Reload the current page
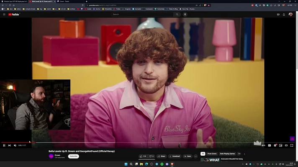The height and width of the screenshot is (167, 298). pyautogui.click(x=10, y=5)
